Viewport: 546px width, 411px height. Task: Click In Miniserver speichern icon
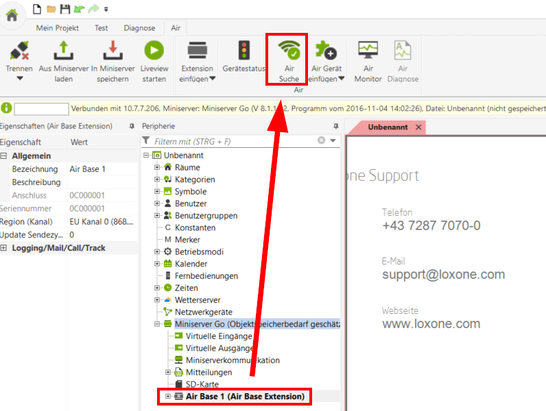point(112,51)
